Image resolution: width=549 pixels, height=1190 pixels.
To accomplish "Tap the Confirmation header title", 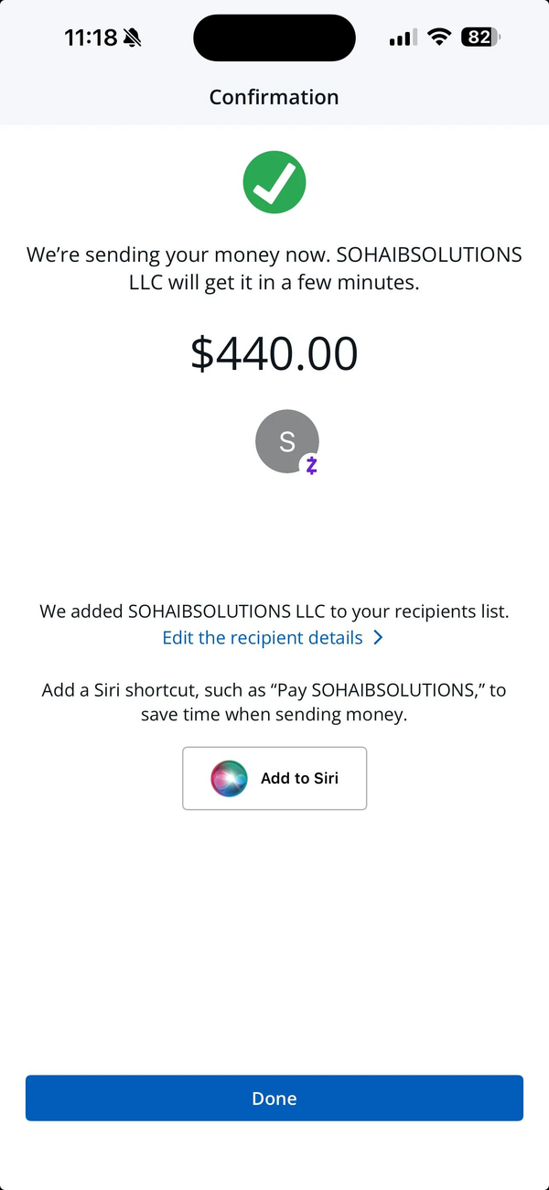I will click(274, 97).
